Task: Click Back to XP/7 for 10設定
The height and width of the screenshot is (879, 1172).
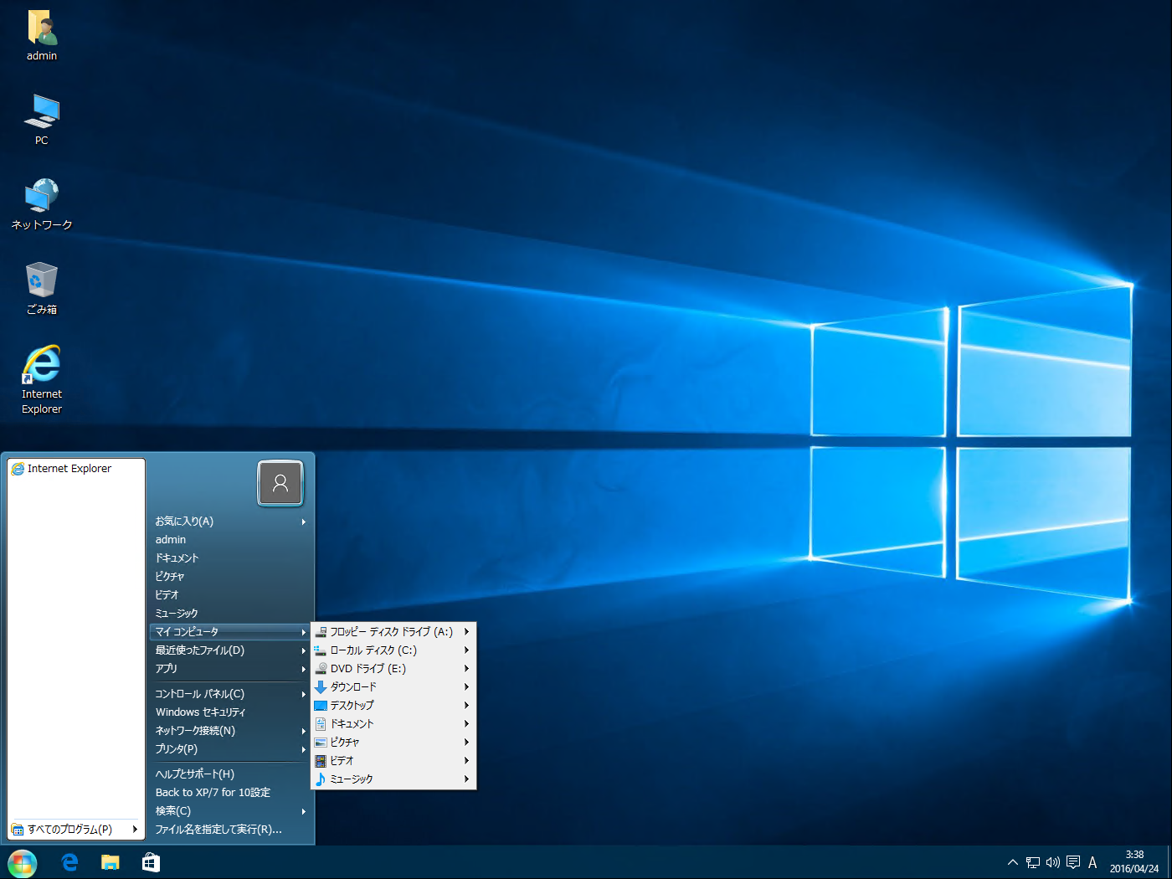Action: pyautogui.click(x=212, y=792)
